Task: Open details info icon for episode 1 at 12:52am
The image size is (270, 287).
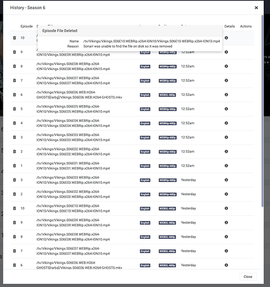Action: coord(226,166)
